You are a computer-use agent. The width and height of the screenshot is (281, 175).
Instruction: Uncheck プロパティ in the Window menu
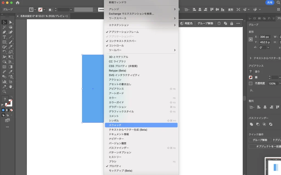pos(115,166)
